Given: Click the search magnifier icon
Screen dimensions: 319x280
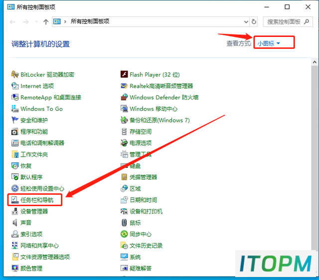Looking at the screenshot, I should (306, 21).
